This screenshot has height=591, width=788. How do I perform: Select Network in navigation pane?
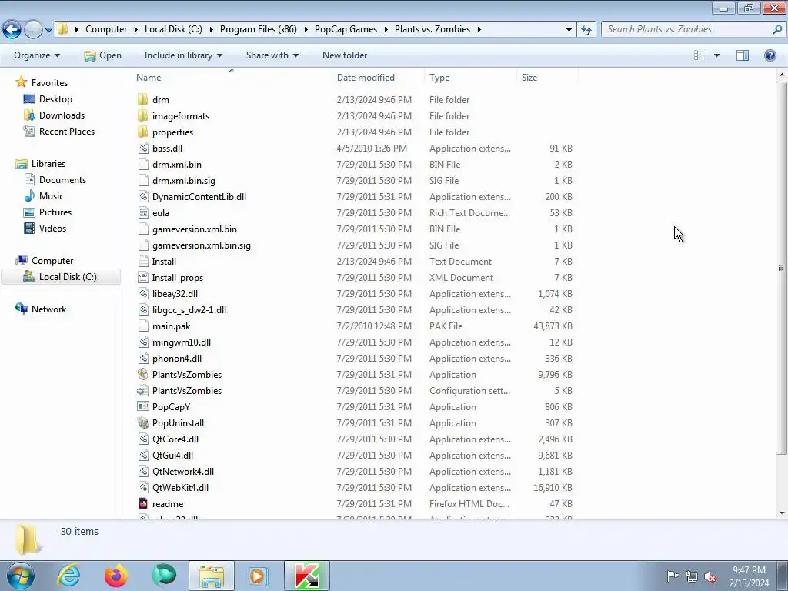[48, 309]
